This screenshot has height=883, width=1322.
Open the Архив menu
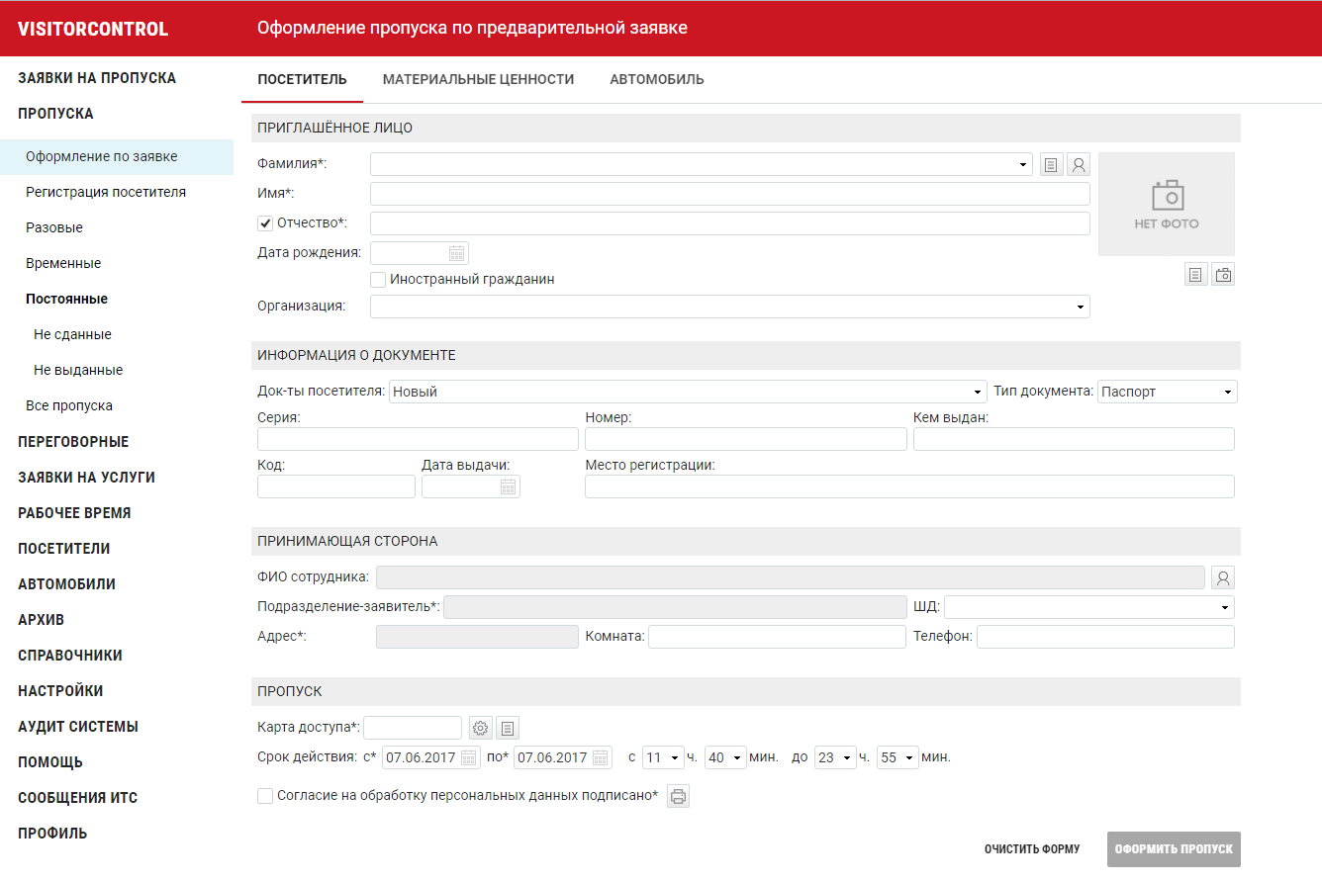click(41, 620)
